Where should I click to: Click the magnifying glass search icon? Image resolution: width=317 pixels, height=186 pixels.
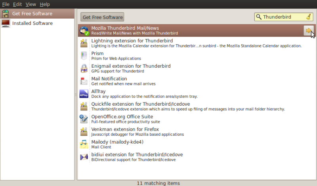[259, 17]
